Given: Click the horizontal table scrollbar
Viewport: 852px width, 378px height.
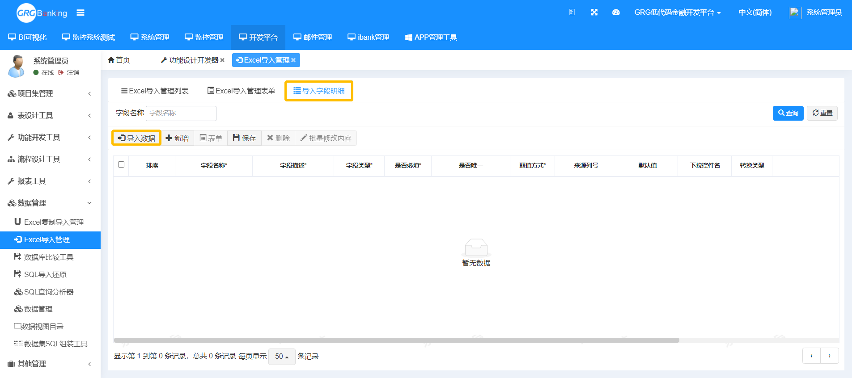Looking at the screenshot, I should click(x=397, y=340).
